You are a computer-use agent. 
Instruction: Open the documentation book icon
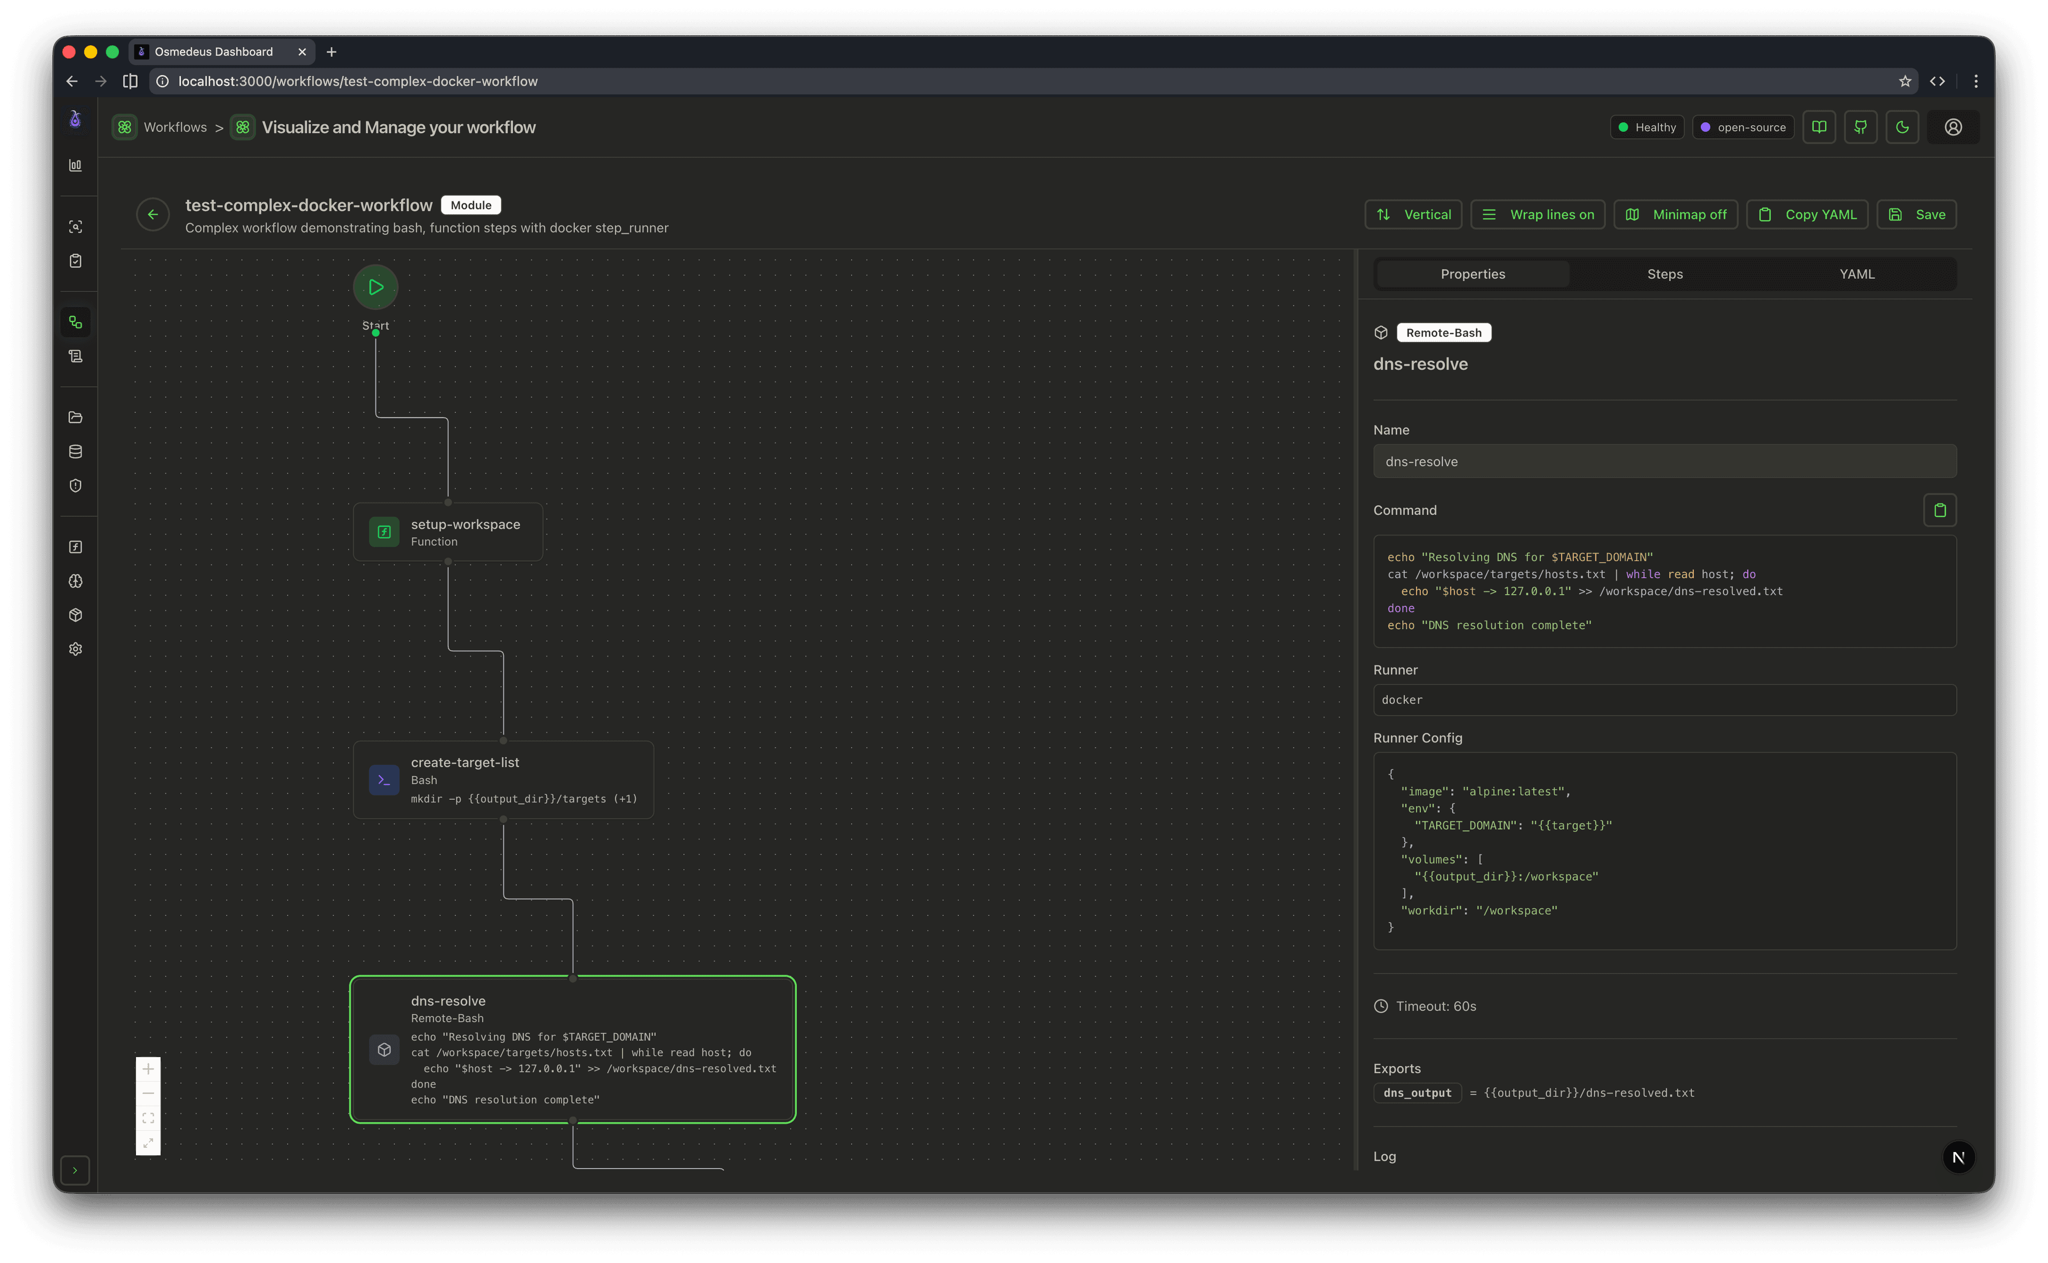[x=1819, y=126]
